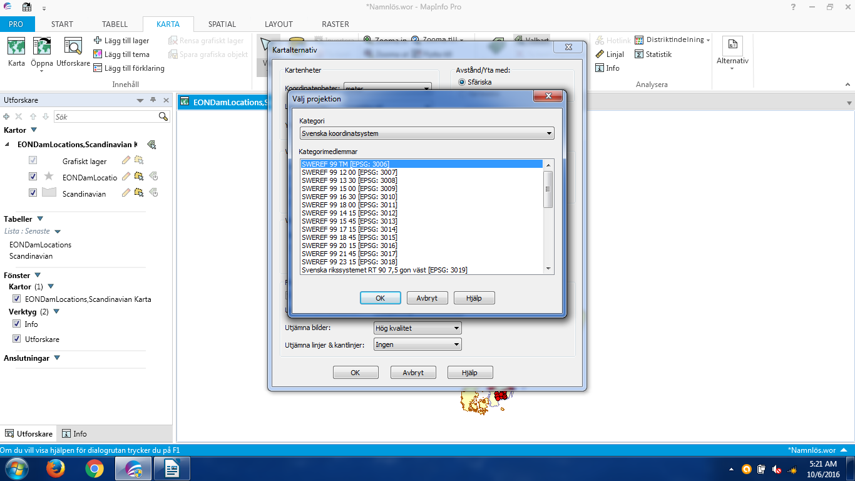The image size is (855, 481).
Task: Switch to the TABELL ribbon tab
Action: (115, 24)
